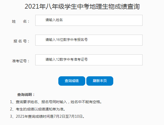164x125 pixels.
Task: Click the 7月2日至7月10日 date range text
Action: pos(69,116)
